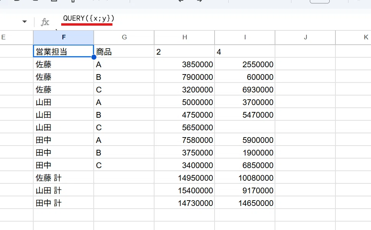Select column J header
371x230 pixels.
[x=305, y=37]
